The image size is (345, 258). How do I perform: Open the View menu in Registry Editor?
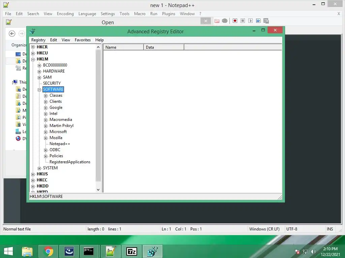tap(66, 40)
